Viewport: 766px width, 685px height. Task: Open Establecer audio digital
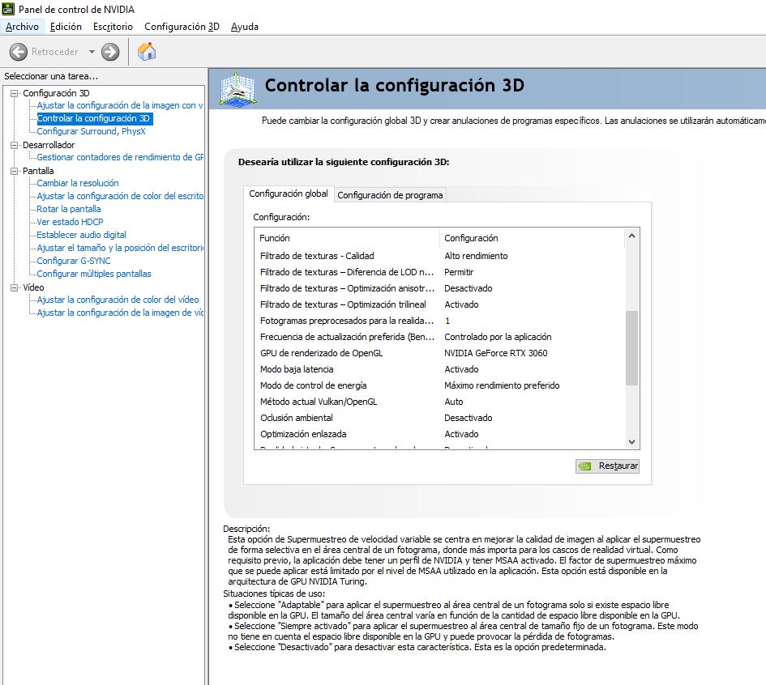(x=81, y=235)
